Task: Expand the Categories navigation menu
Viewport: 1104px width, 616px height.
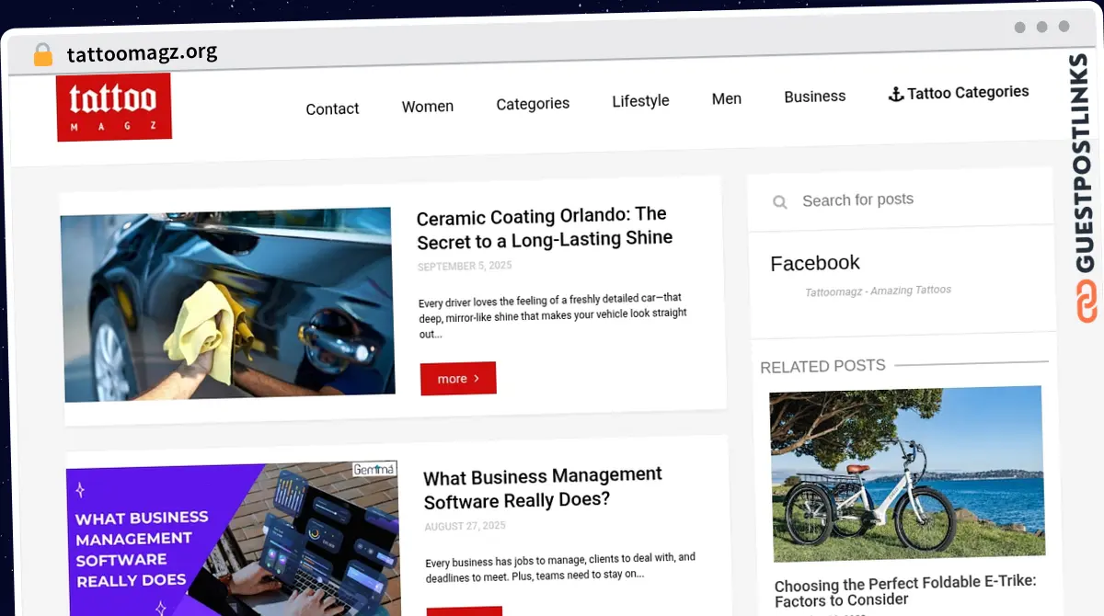Action: tap(533, 104)
